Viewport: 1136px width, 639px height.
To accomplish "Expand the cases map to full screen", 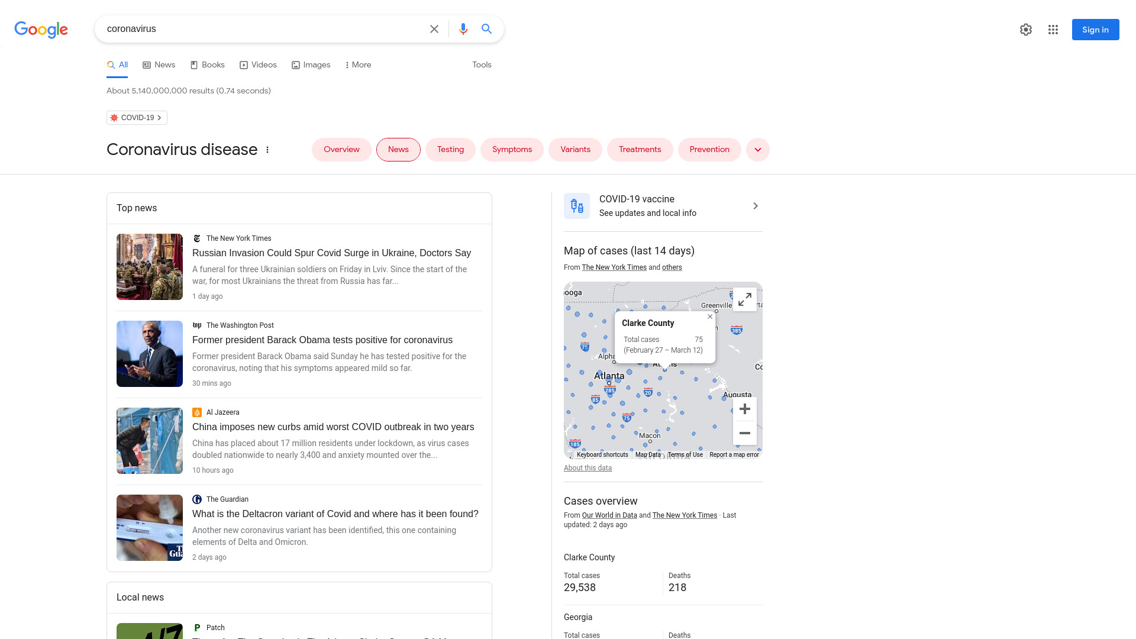I will [745, 299].
